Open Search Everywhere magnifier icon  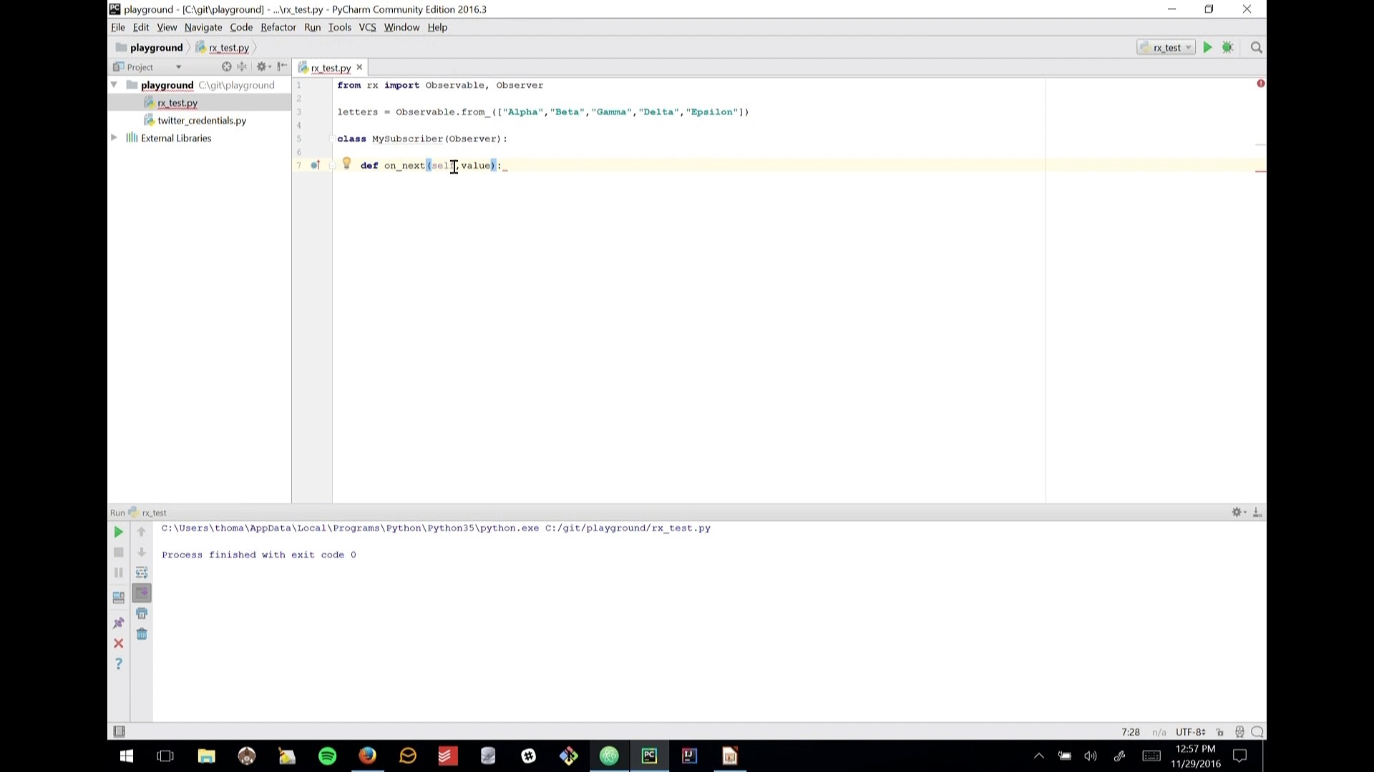coord(1256,47)
